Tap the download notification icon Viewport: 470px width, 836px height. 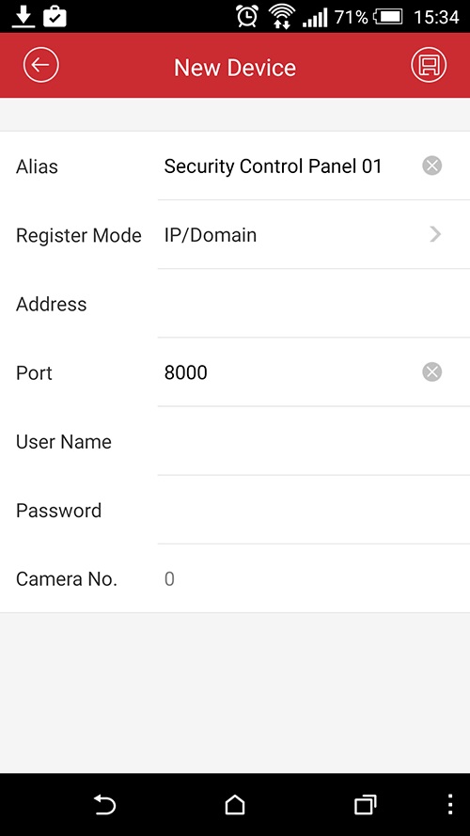(x=24, y=17)
